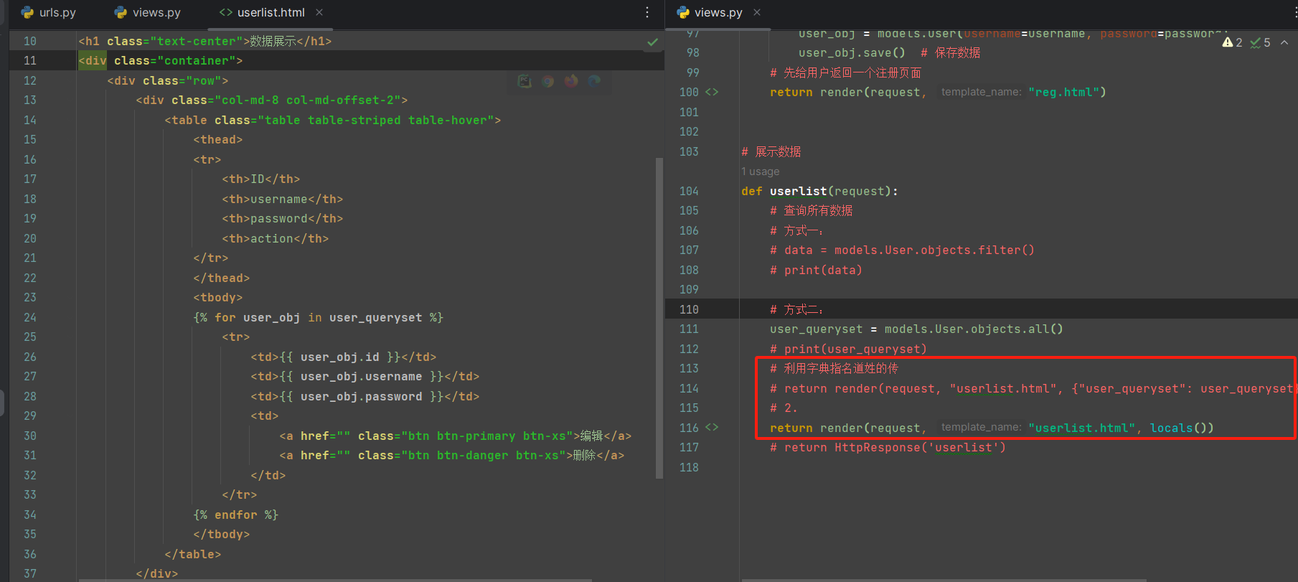This screenshot has width=1298, height=582.
Task: Click "# return HttpResponse('userlist')" comment
Action: click(888, 447)
